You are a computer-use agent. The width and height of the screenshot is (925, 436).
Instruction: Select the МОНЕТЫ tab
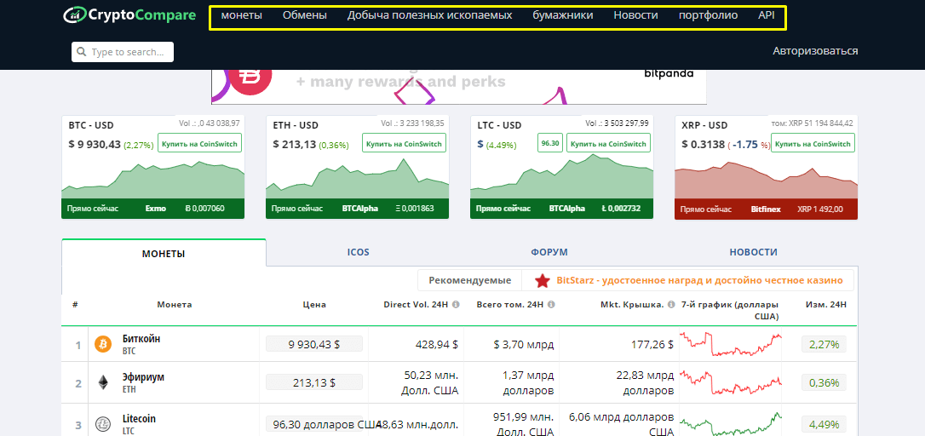point(164,253)
